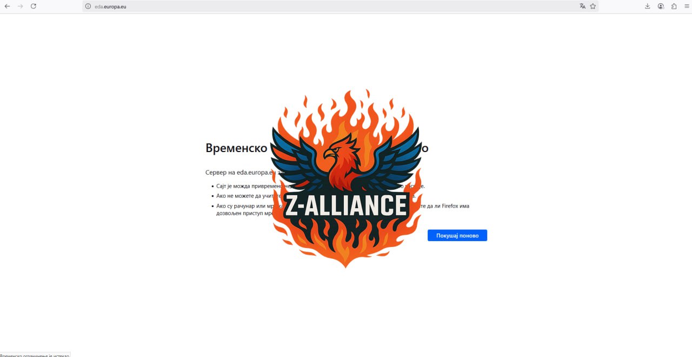Click the forward navigation arrow
The height and width of the screenshot is (357, 692).
pos(20,6)
